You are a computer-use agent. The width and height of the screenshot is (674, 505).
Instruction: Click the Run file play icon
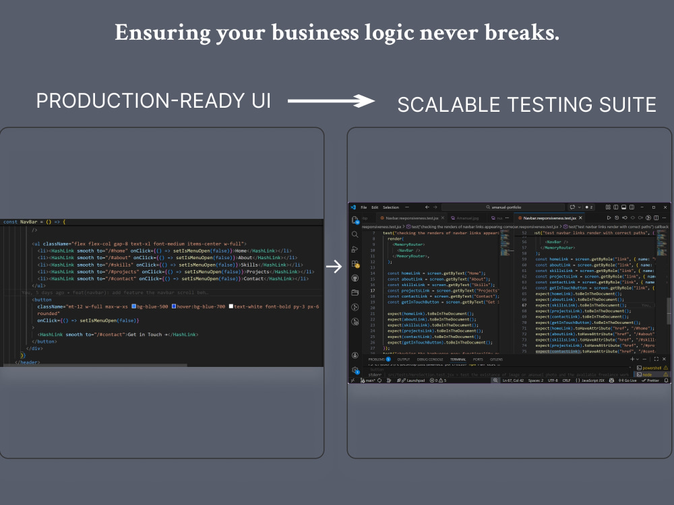click(609, 217)
